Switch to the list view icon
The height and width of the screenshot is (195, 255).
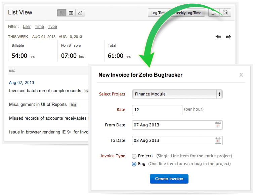[x=61, y=13]
